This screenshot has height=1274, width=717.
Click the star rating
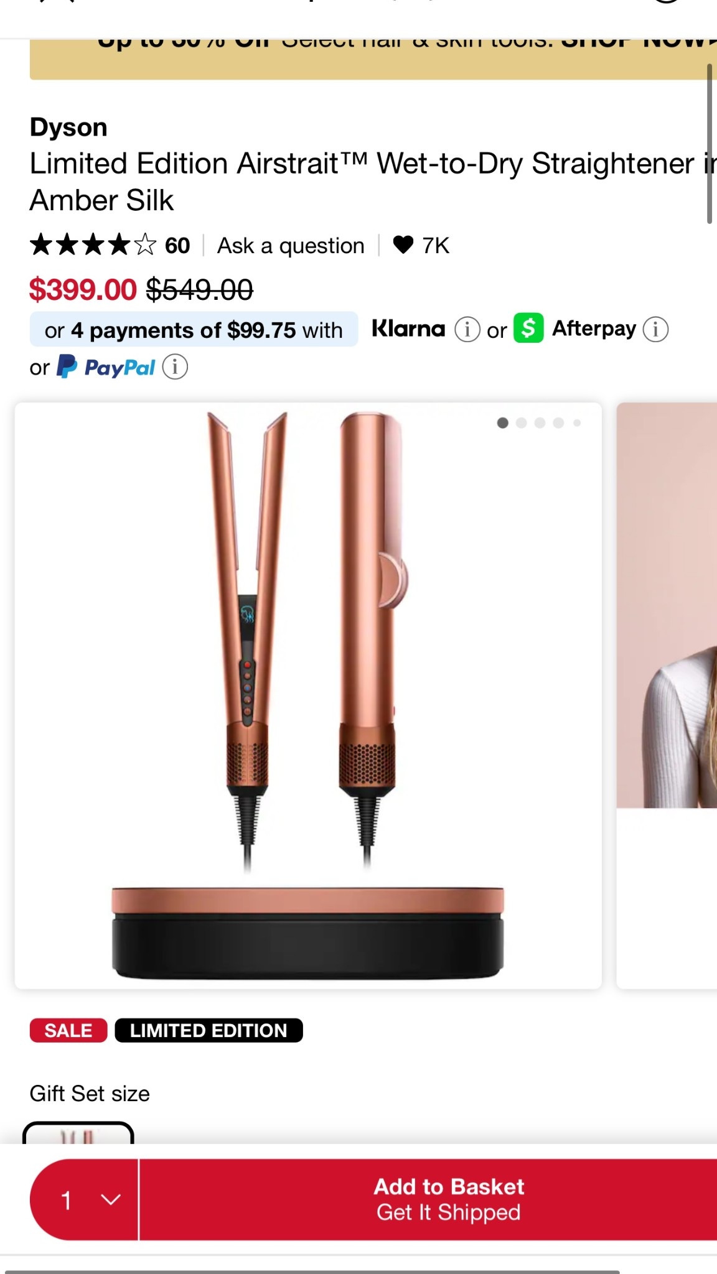tap(93, 245)
